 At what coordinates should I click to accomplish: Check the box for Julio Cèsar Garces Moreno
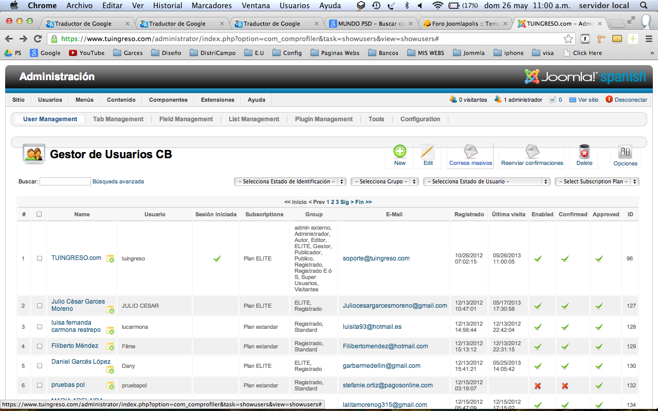tap(40, 306)
